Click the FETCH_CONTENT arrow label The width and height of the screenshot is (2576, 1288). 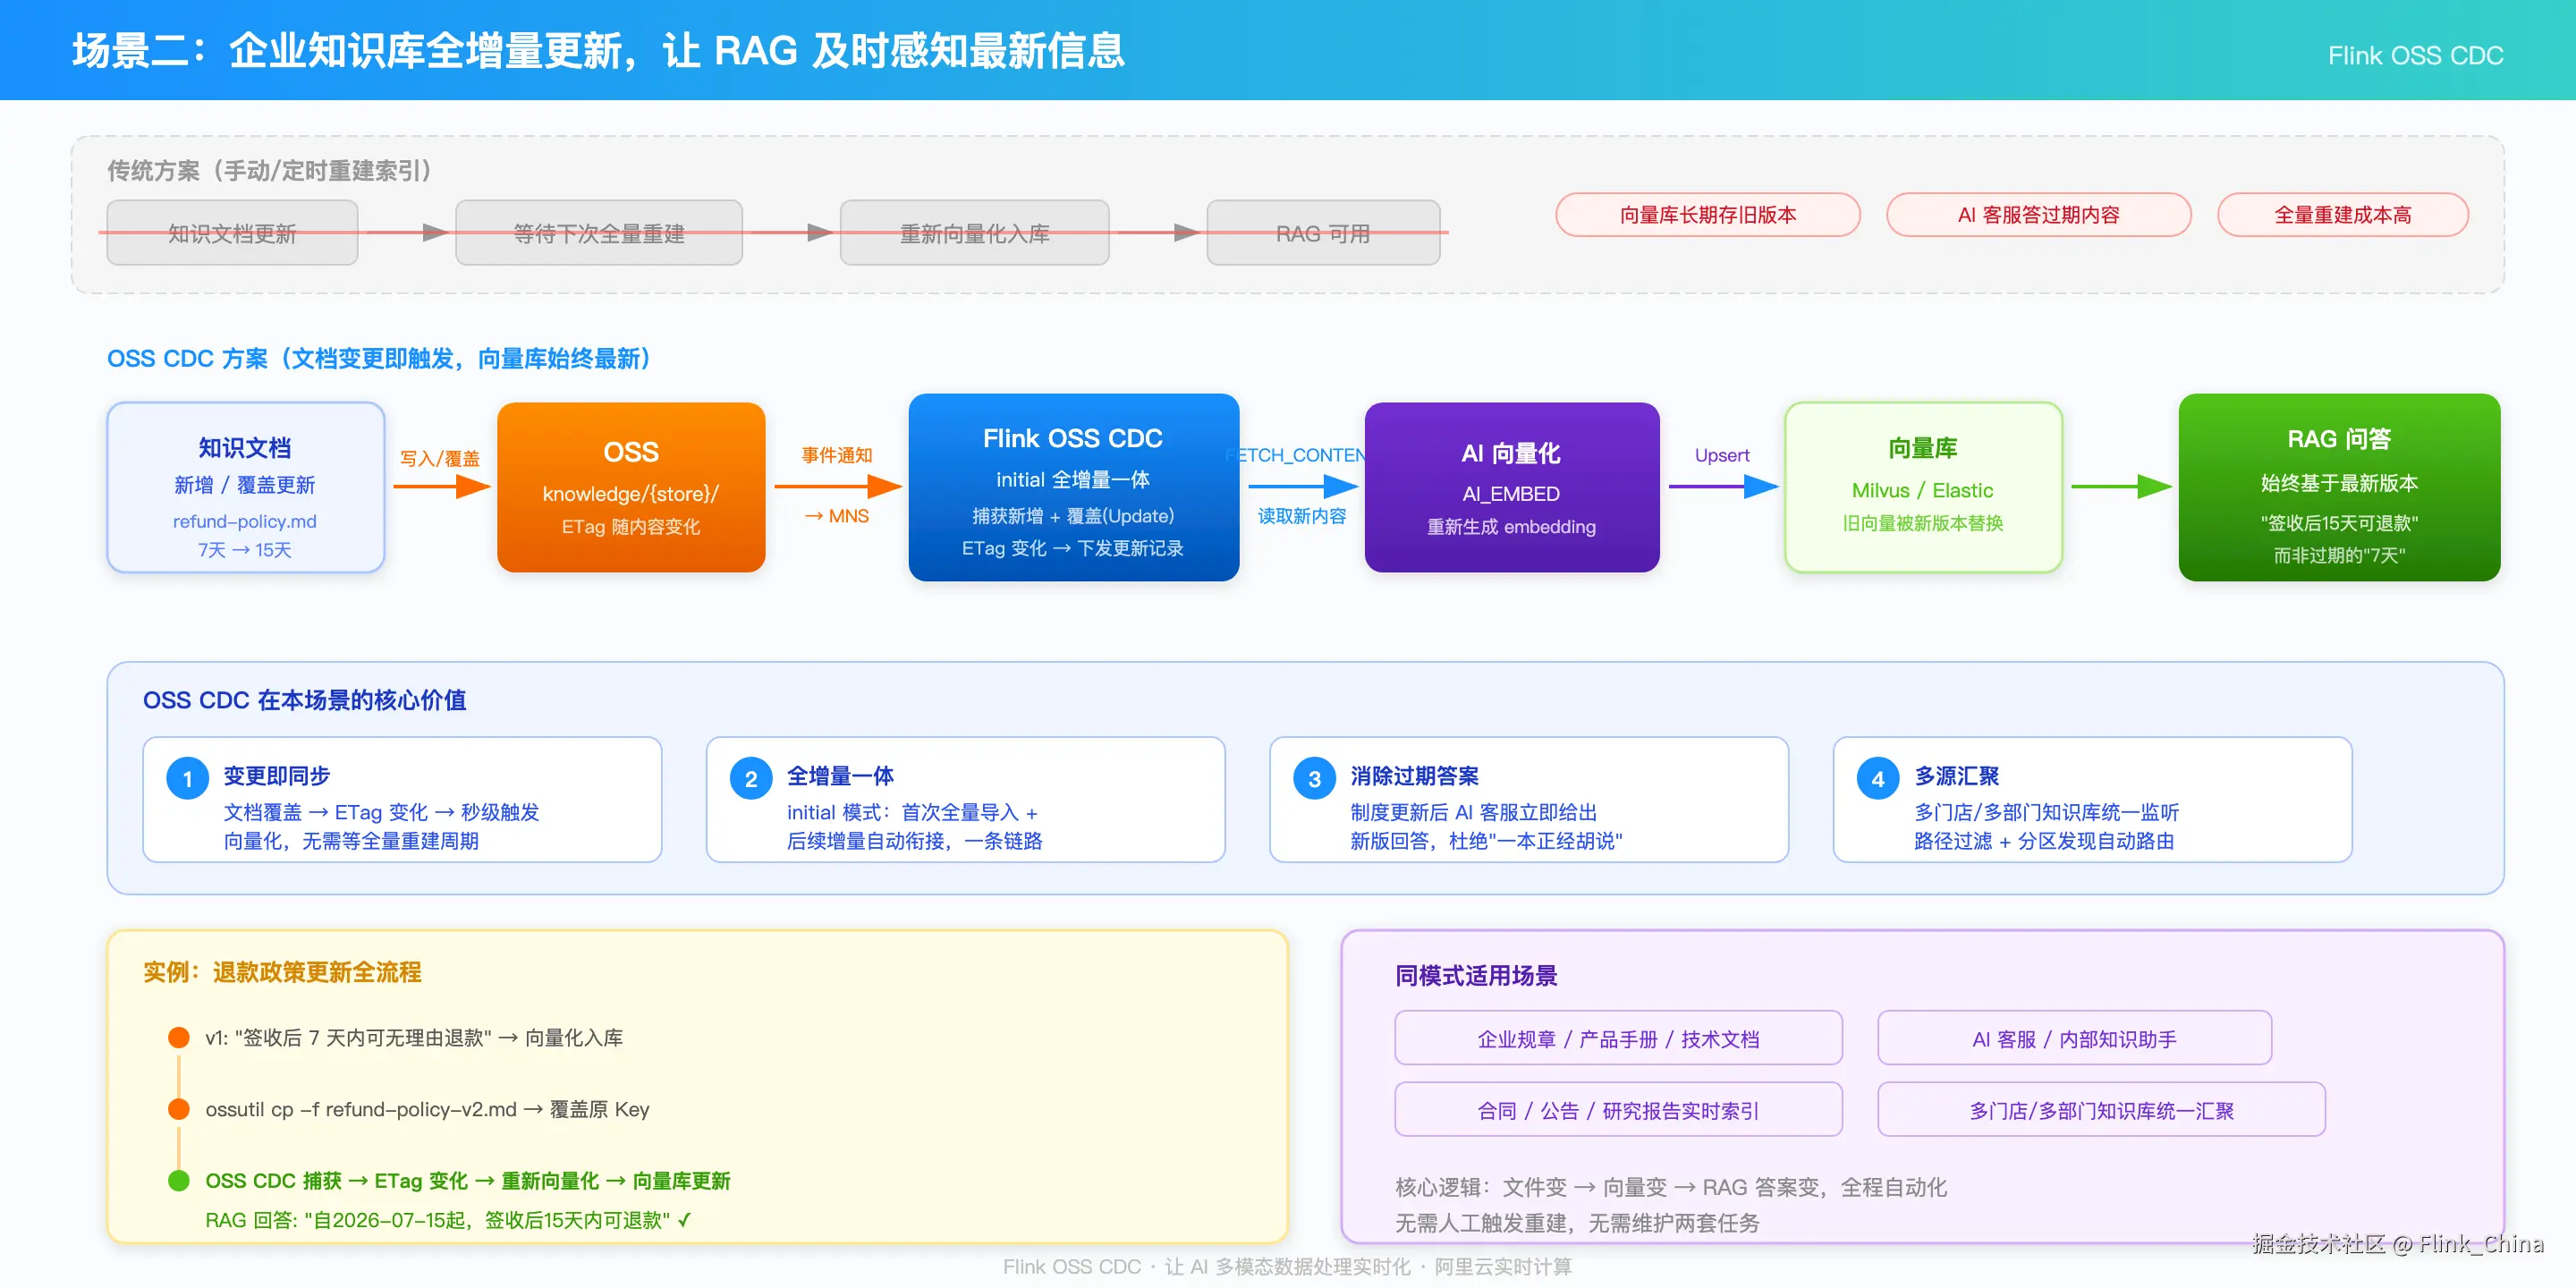click(x=1295, y=455)
